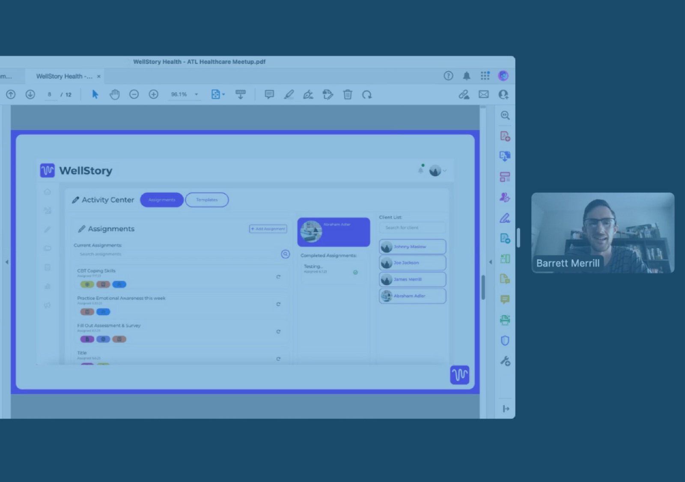Share a link to this file
The height and width of the screenshot is (482, 685).
click(x=464, y=94)
